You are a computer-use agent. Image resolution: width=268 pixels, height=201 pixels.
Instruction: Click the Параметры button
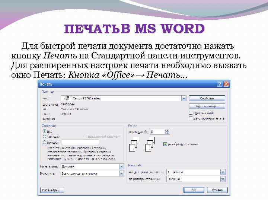[52, 190]
